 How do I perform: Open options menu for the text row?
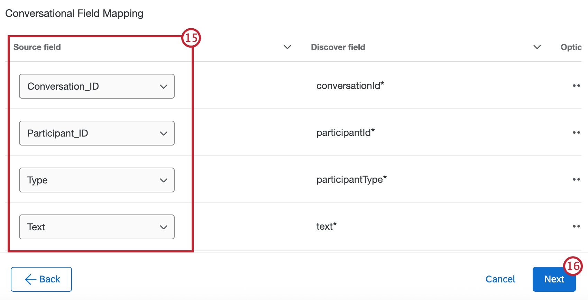[577, 226]
